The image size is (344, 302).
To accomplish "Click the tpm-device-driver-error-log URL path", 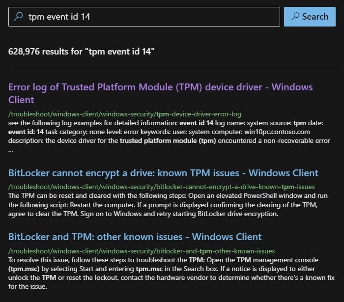I will 125,114.
